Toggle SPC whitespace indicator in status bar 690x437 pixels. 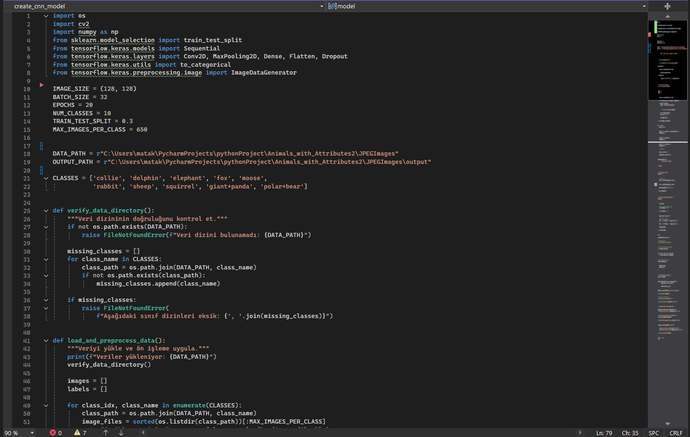pos(653,433)
